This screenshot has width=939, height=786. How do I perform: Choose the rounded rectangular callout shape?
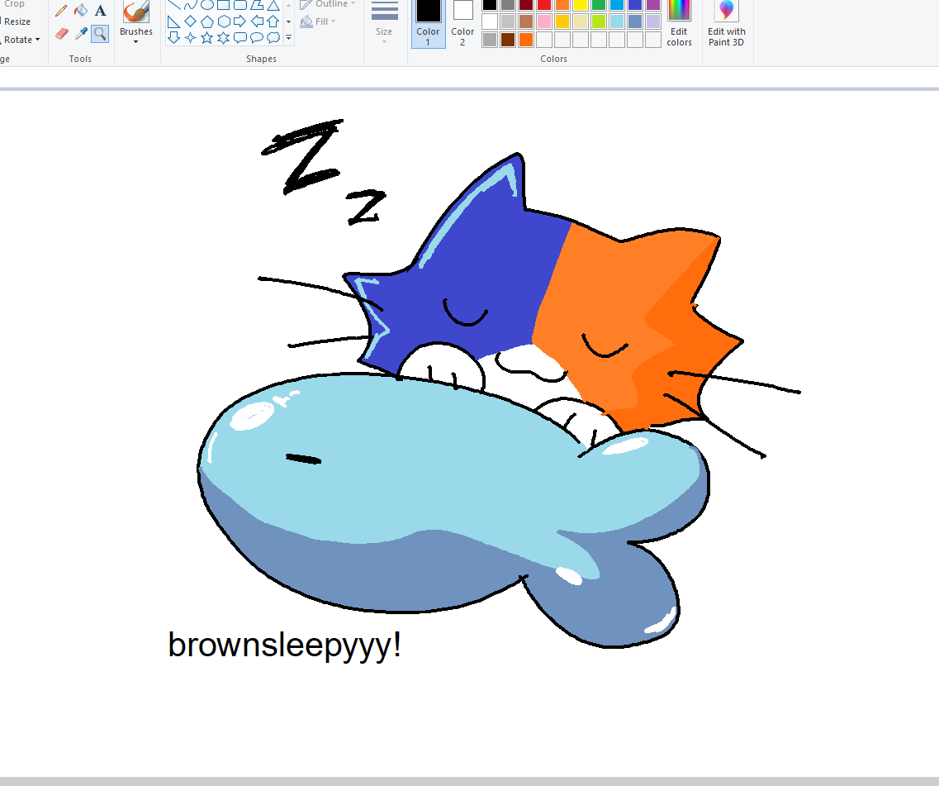tap(240, 38)
